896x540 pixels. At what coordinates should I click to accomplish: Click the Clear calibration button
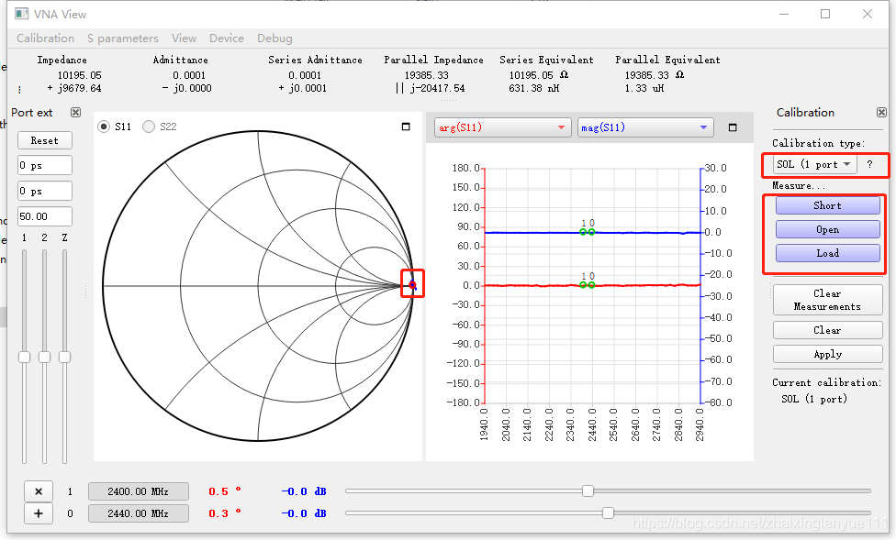tap(827, 330)
